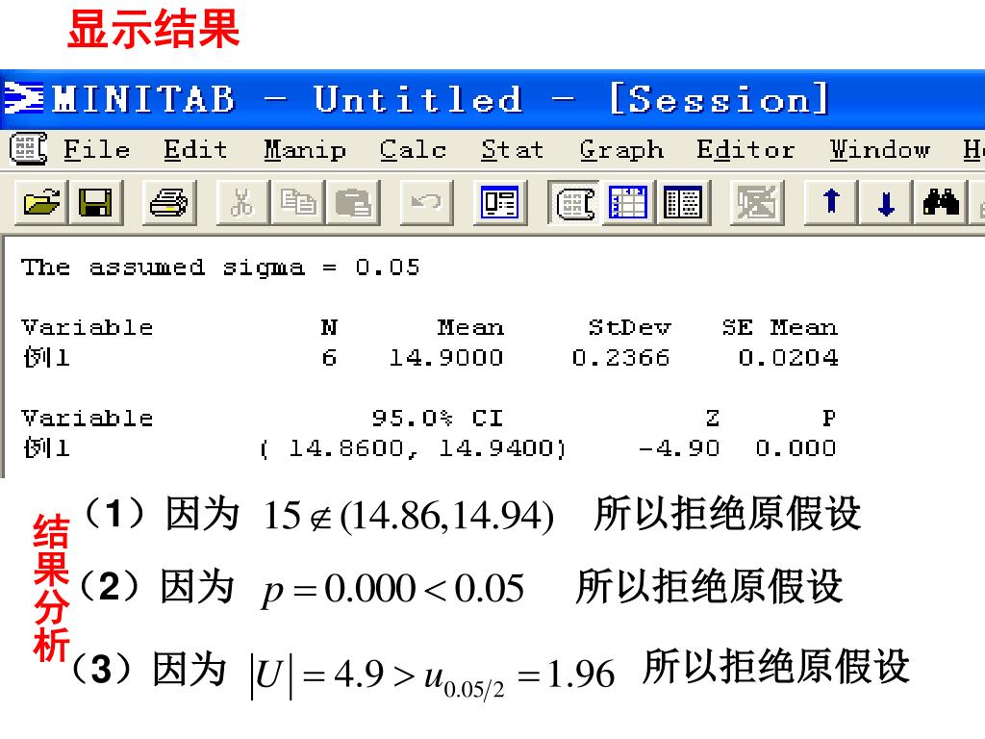985x739 pixels.
Task: Click the Session Window scroll icon in the toolbar
Action: [x=574, y=202]
